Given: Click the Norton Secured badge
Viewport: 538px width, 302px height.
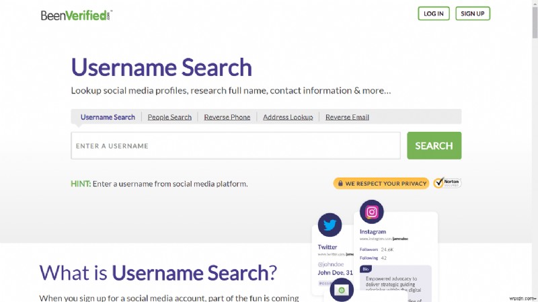Looking at the screenshot, I should tap(447, 183).
